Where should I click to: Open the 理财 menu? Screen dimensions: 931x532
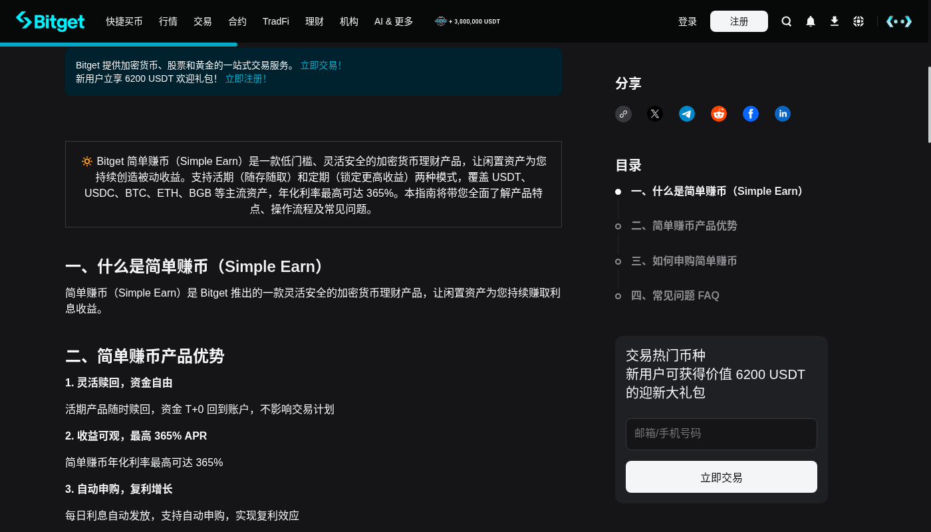pos(315,21)
